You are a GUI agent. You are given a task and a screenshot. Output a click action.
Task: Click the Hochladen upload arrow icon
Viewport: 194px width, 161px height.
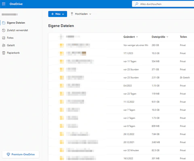72,14
